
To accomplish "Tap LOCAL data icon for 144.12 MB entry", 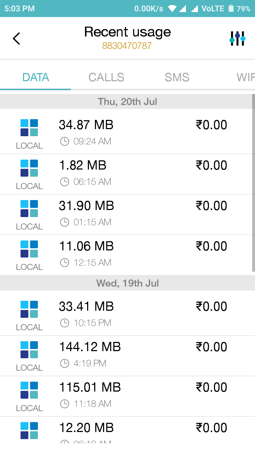I will (29, 350).
